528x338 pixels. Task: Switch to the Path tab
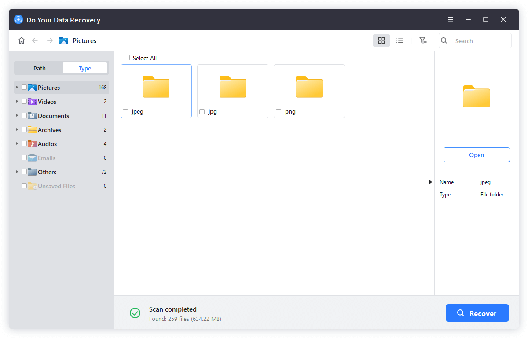coord(39,68)
